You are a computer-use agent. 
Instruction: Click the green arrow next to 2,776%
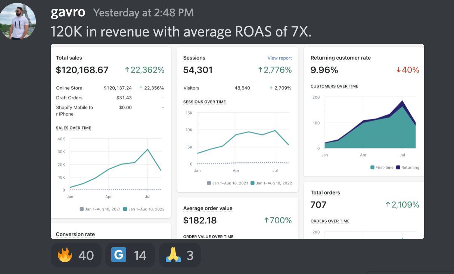click(260, 70)
